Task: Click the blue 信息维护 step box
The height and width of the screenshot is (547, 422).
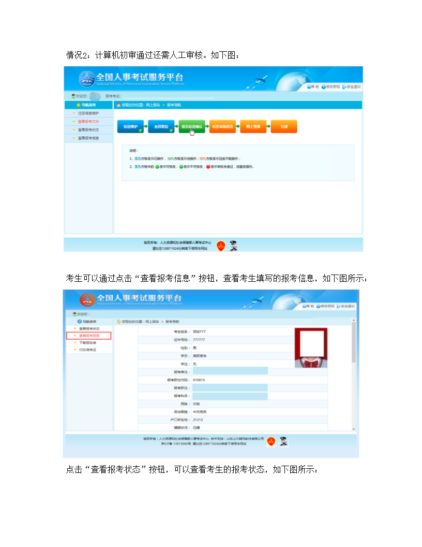Action: click(x=130, y=126)
